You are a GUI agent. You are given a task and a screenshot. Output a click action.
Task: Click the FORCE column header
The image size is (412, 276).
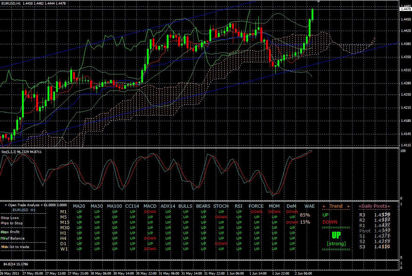coord(256,206)
